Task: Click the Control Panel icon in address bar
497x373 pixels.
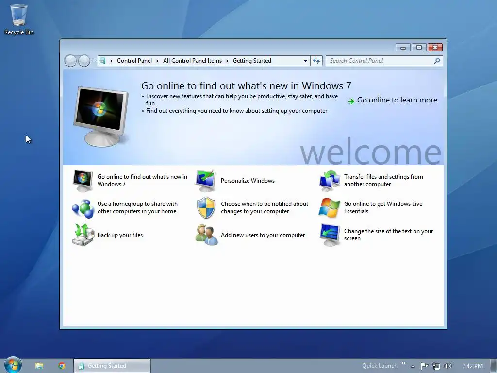Action: coord(102,61)
